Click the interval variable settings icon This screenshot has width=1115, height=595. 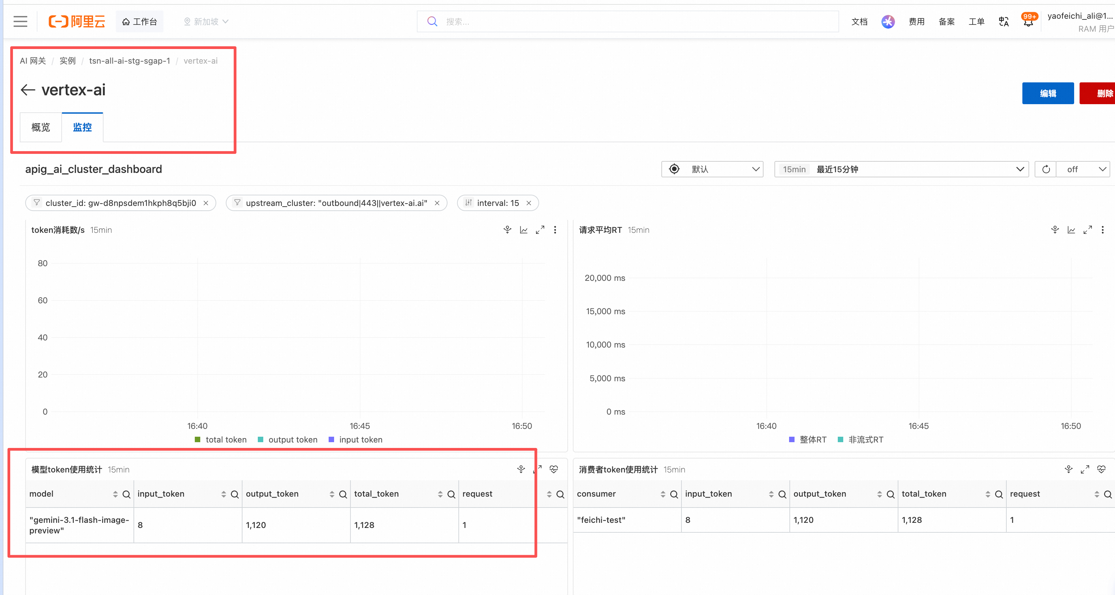pos(468,203)
